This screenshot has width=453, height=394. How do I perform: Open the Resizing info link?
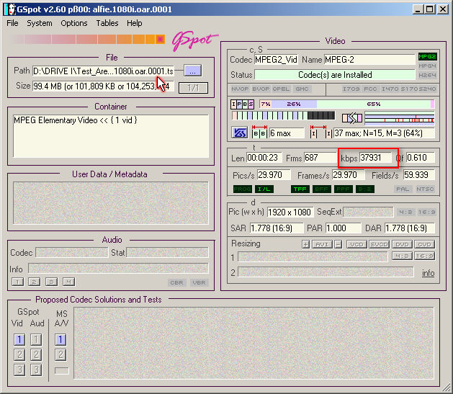[x=429, y=273]
